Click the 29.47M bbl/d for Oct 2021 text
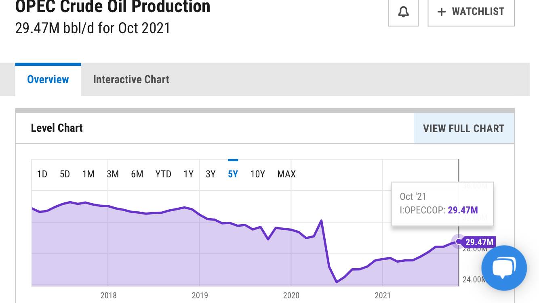 point(93,28)
